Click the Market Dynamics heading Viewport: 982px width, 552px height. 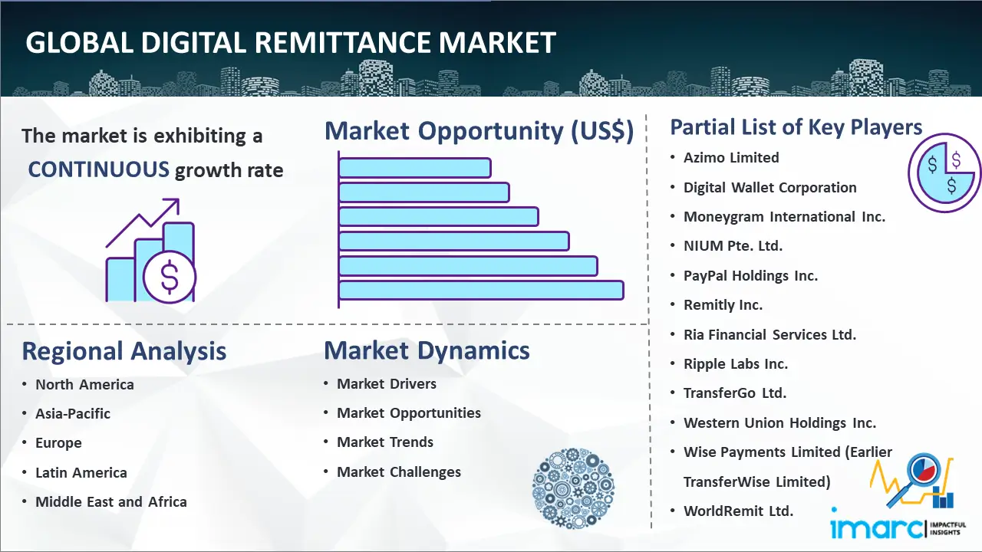point(427,351)
